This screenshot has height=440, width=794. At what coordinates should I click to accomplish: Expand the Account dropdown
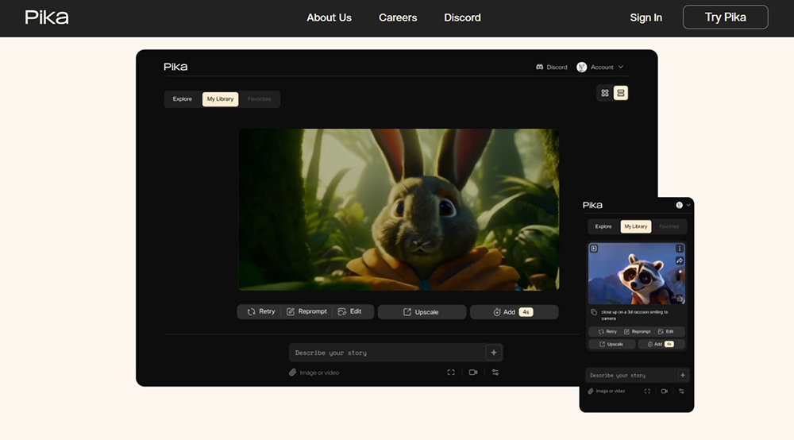620,68
